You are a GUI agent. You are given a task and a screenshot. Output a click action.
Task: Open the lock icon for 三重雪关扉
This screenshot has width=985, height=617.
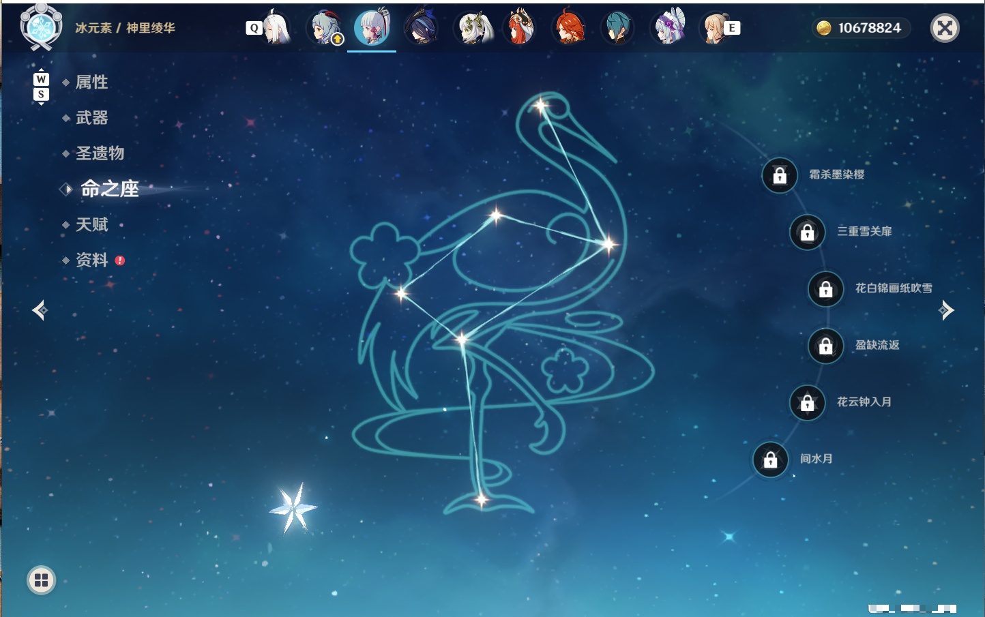pos(807,232)
